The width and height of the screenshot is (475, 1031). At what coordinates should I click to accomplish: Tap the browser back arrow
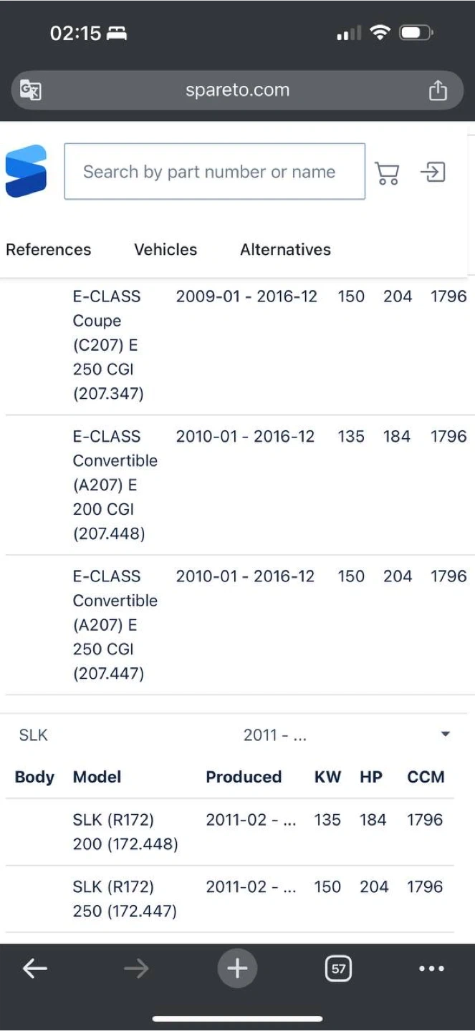[34, 969]
